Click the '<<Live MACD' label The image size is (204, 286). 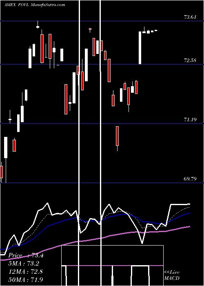click(x=172, y=275)
